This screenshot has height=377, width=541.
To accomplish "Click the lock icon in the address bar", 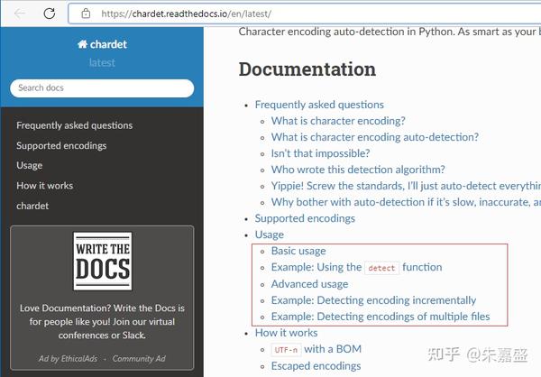I will tap(86, 14).
